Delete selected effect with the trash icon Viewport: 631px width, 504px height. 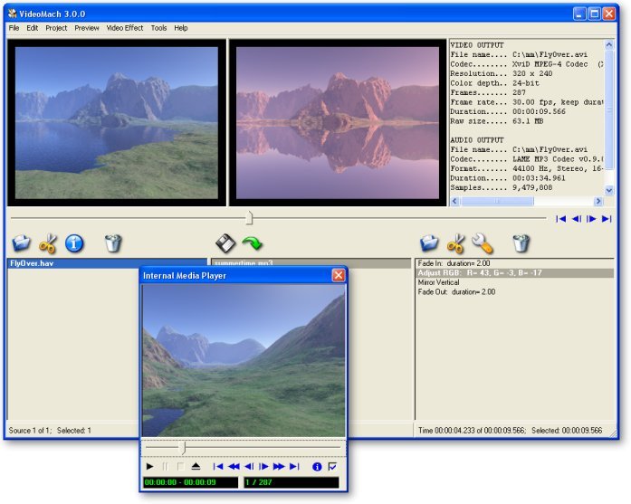521,243
